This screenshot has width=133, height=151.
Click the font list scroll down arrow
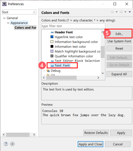(103, 73)
